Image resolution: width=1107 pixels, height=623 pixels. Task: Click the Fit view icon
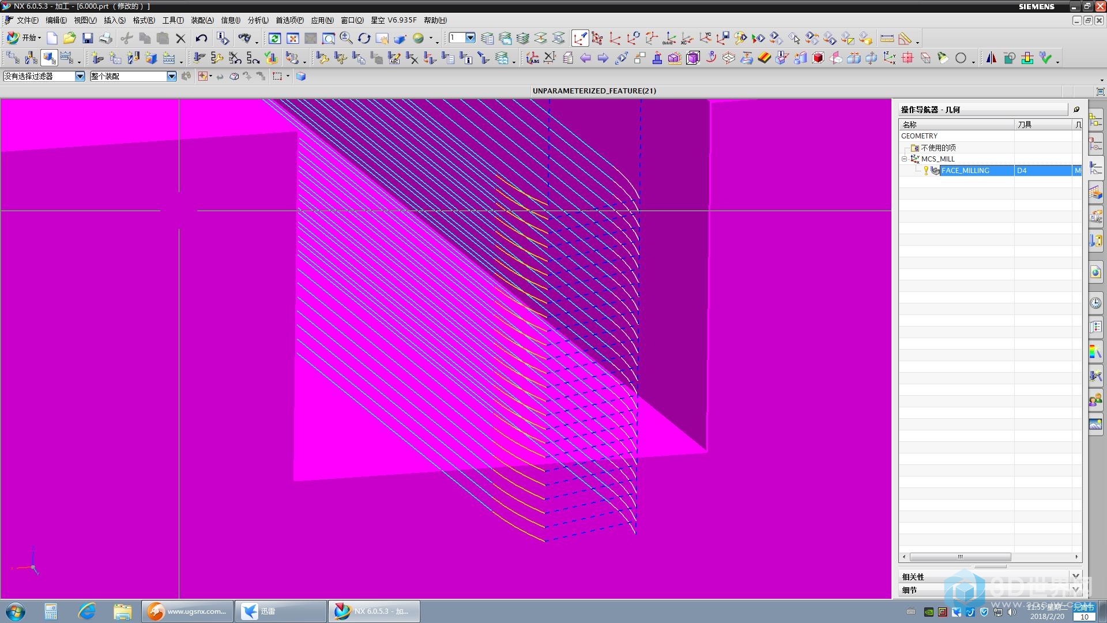click(x=293, y=38)
